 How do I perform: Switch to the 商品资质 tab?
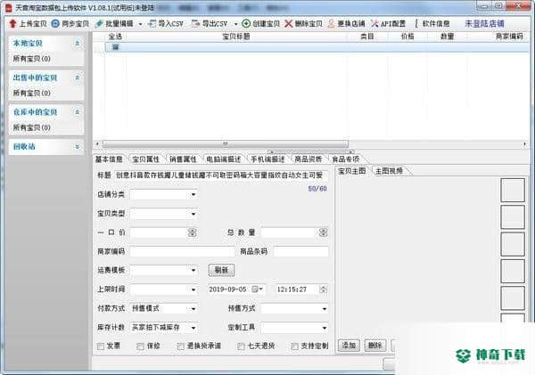click(x=309, y=159)
